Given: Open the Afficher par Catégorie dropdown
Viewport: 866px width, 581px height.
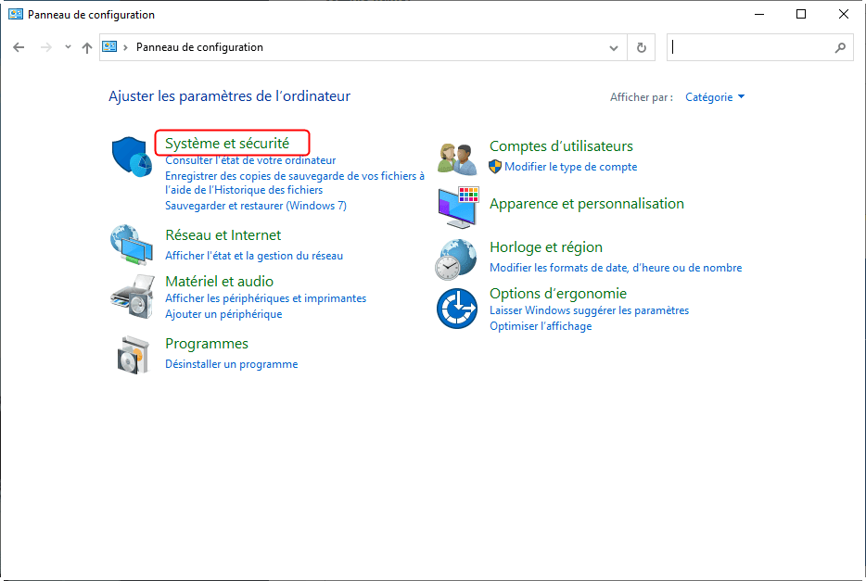Looking at the screenshot, I should coord(715,97).
